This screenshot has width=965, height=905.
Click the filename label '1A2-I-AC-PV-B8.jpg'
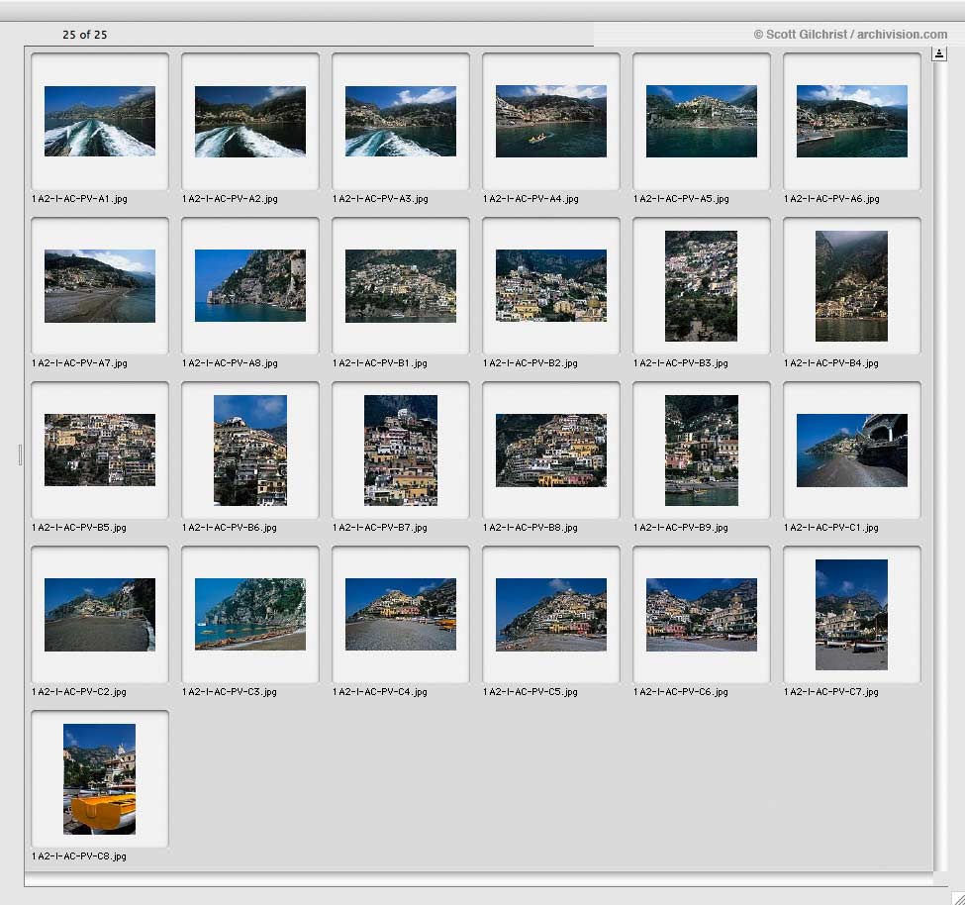tap(530, 528)
